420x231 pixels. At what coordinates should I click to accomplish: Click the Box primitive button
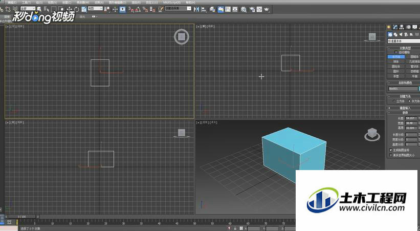coord(396,57)
